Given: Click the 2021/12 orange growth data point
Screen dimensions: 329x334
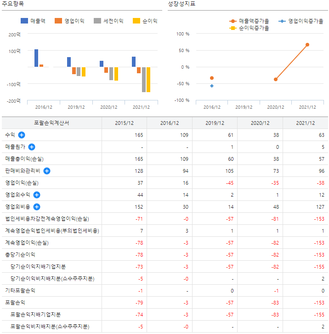Looking at the screenshot, I should click(307, 45).
